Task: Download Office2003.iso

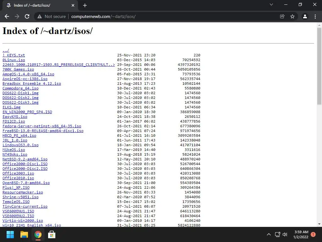Action: [x=18, y=174]
